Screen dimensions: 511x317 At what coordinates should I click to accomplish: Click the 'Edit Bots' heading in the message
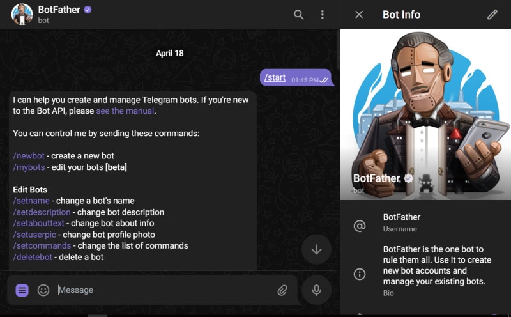(x=30, y=190)
